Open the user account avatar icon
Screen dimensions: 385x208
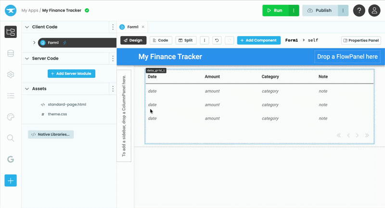click(374, 11)
